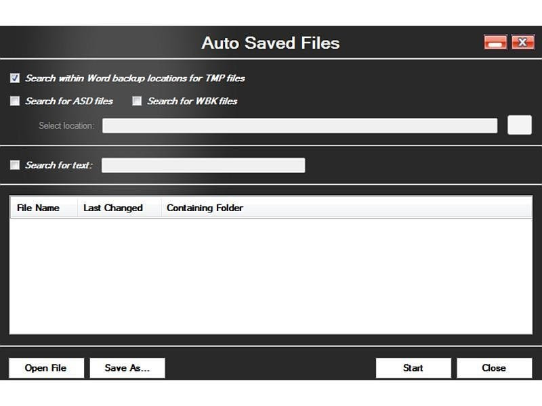This screenshot has height=406, width=542.
Task: Enable Search for ASD files checkbox
Action: point(15,101)
